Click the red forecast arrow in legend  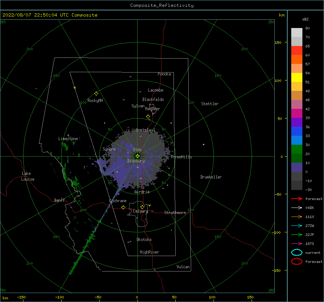pyautogui.click(x=297, y=199)
